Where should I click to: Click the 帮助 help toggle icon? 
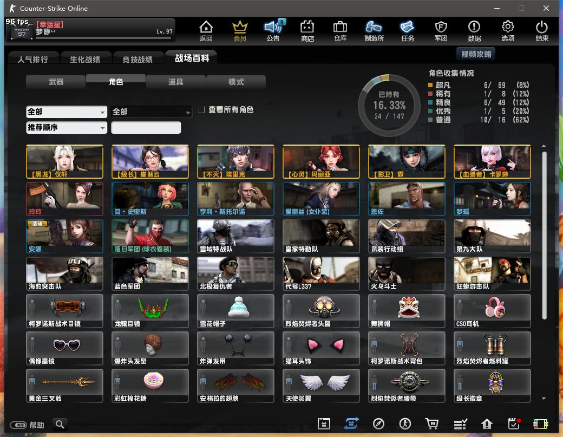[x=18, y=425]
